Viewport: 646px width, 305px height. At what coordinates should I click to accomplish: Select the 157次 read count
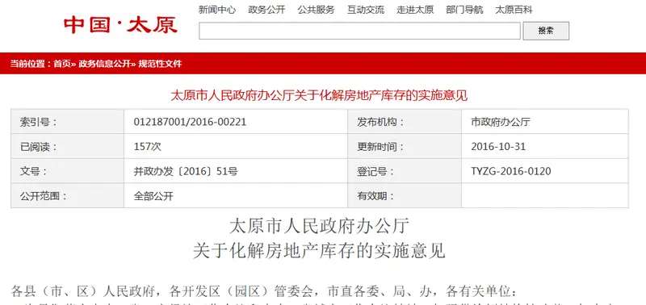click(x=148, y=147)
